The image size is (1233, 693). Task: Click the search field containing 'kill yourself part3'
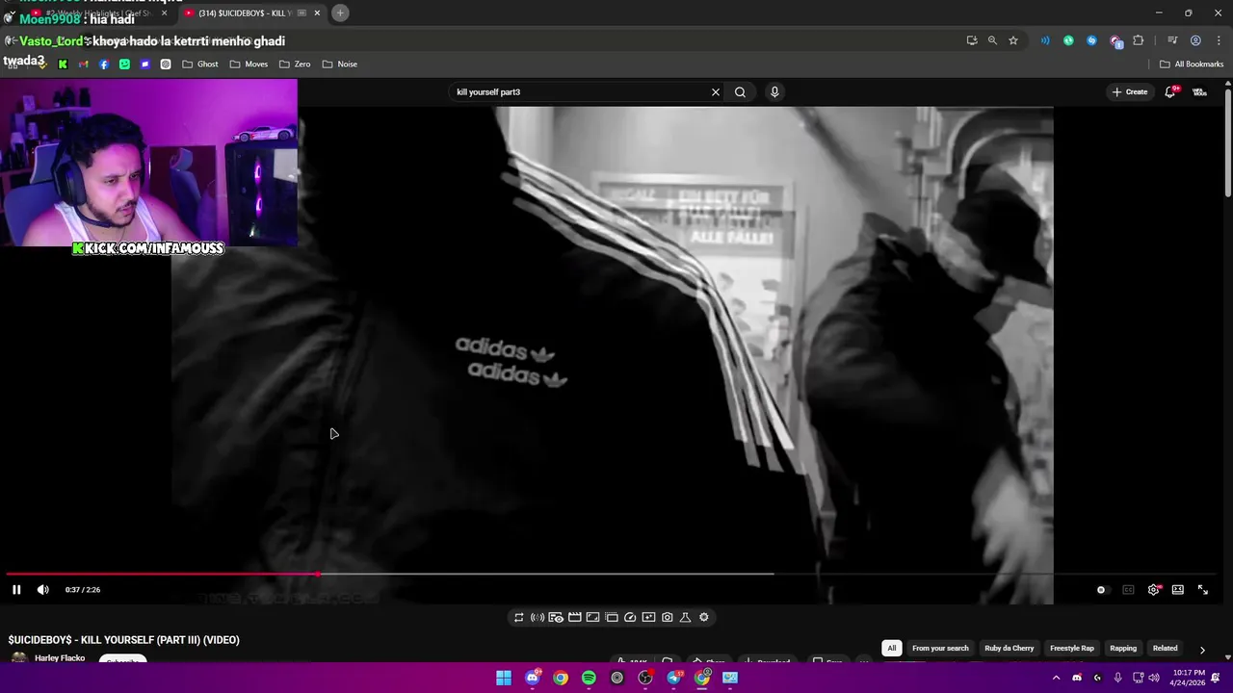(x=578, y=92)
